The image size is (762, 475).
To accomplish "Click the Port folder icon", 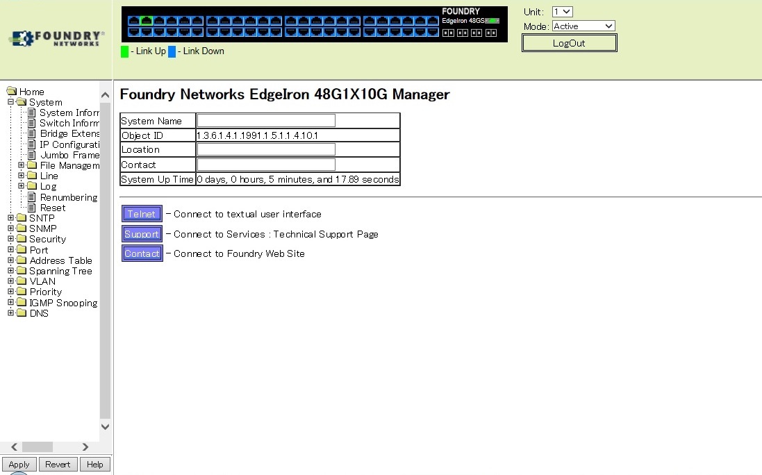I will coord(22,249).
